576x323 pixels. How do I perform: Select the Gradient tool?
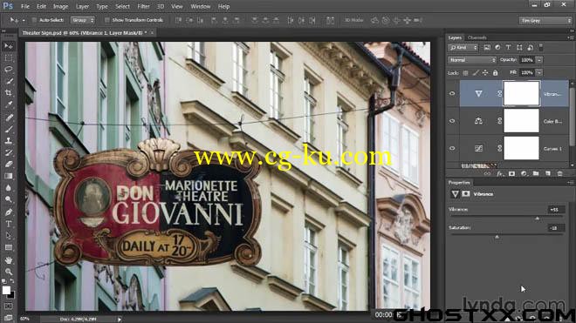(x=9, y=176)
